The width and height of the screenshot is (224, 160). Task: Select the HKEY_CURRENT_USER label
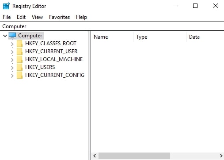click(x=51, y=51)
